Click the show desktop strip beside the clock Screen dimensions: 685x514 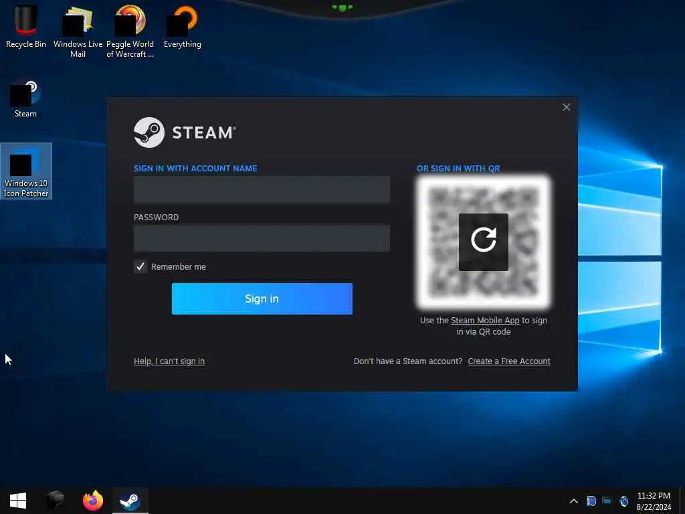[682, 501]
